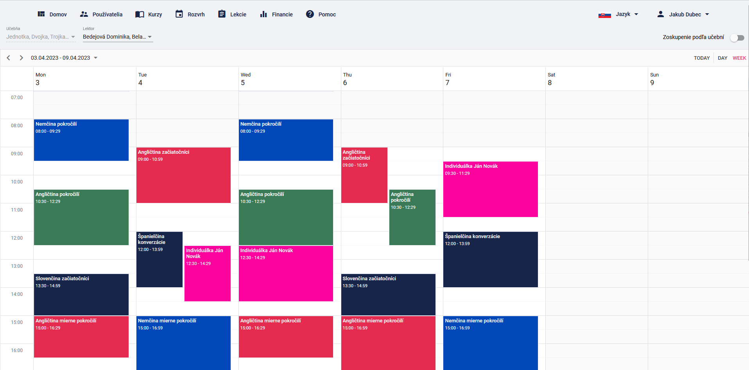This screenshot has width=749, height=370.
Task: Advance to next week with right chevron
Action: click(22, 58)
